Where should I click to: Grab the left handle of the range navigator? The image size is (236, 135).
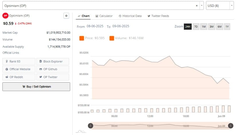pos(90,126)
